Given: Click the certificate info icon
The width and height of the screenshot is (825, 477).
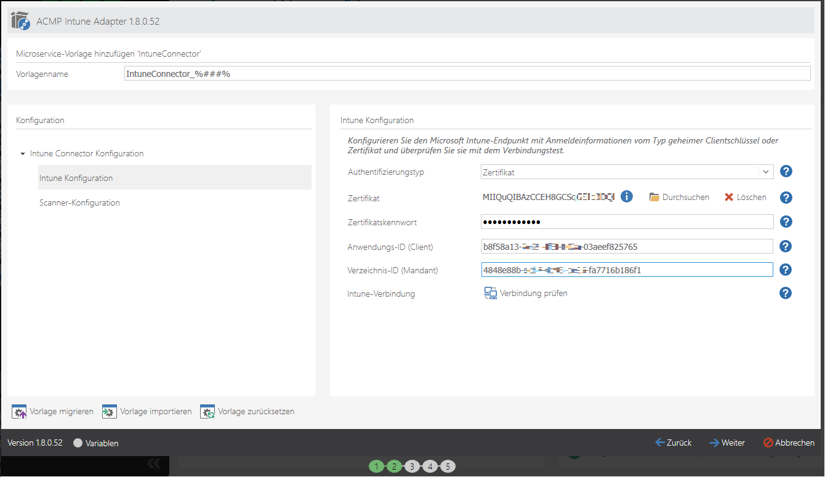Looking at the screenshot, I should click(627, 197).
